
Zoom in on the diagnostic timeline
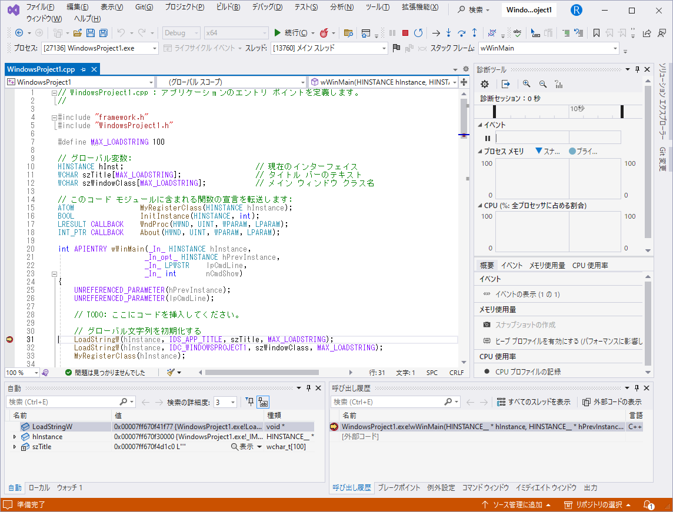(x=526, y=84)
